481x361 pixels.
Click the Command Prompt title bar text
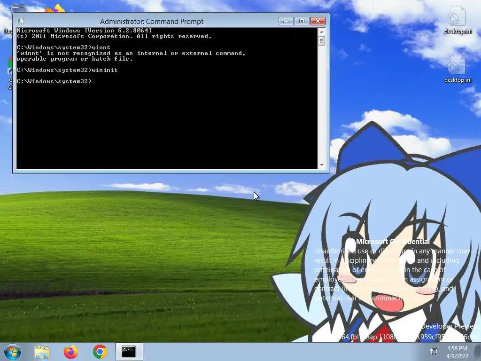[152, 22]
